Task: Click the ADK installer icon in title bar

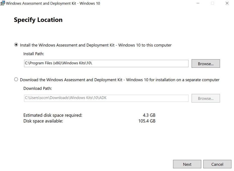Action: (x=3, y=3)
